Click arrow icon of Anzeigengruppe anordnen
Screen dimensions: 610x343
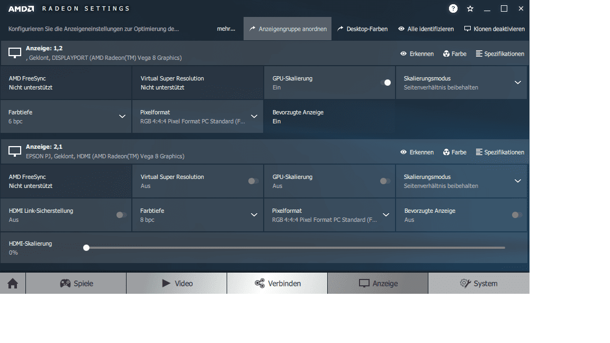252,29
